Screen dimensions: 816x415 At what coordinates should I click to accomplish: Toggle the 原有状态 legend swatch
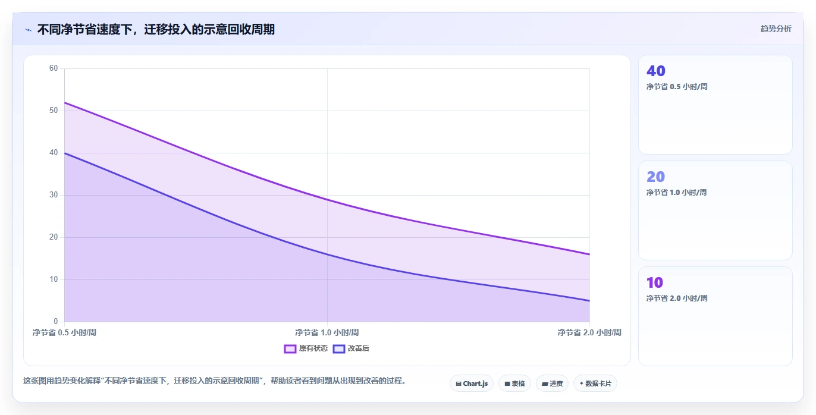click(290, 348)
